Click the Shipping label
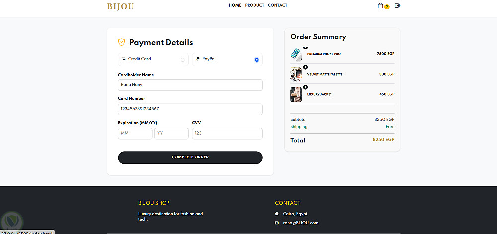Image resolution: width=497 pixels, height=234 pixels. pyautogui.click(x=299, y=127)
